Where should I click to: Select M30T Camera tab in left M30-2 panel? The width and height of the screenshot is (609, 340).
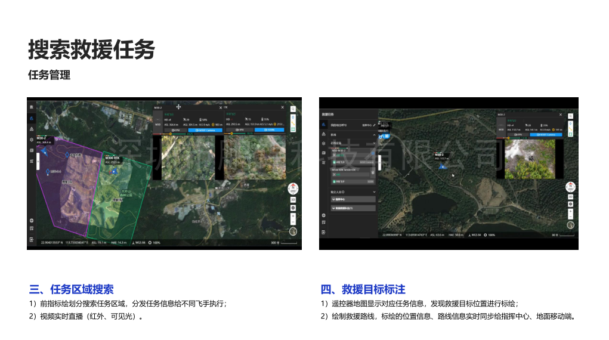tap(205, 129)
